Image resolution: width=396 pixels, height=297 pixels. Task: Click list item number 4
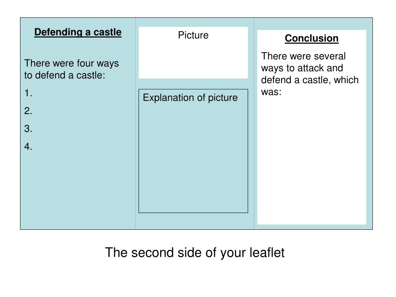pos(28,146)
